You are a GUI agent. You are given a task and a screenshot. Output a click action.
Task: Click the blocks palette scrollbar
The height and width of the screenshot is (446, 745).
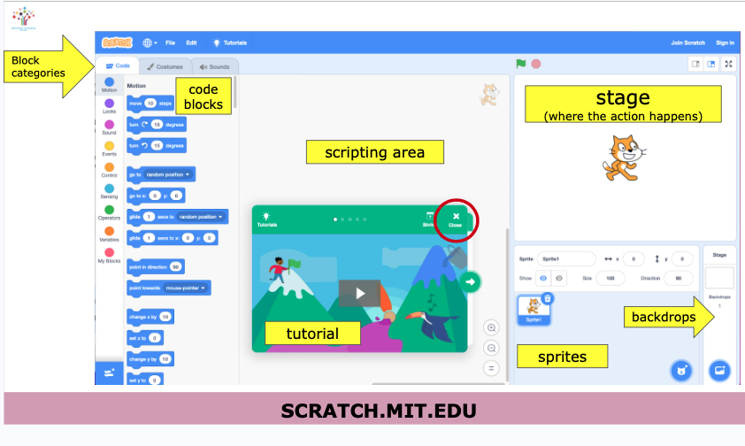click(234, 93)
